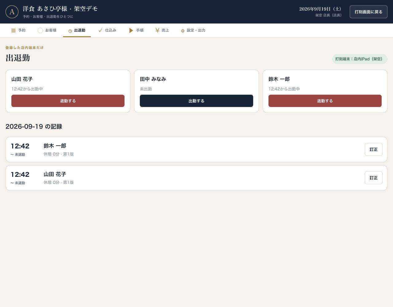Click 架空 店長(店長) user label

coord(328,15)
